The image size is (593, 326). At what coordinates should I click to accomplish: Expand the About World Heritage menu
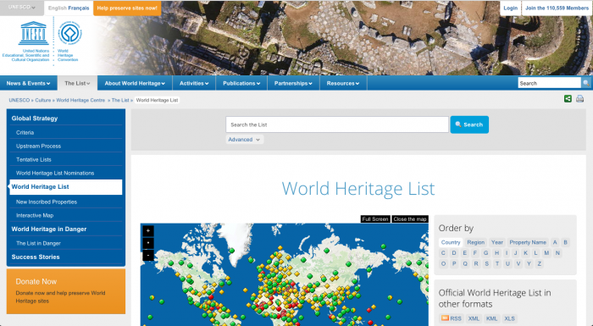tap(135, 83)
